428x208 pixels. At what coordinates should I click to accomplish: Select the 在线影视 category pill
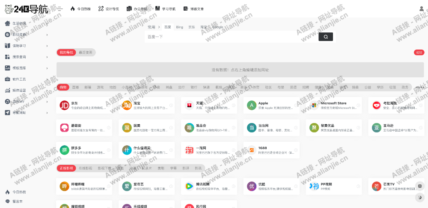[x=86, y=168]
